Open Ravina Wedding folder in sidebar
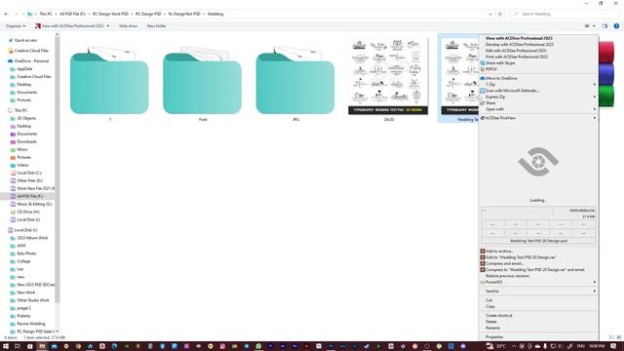Image resolution: width=624 pixels, height=351 pixels. coord(30,324)
